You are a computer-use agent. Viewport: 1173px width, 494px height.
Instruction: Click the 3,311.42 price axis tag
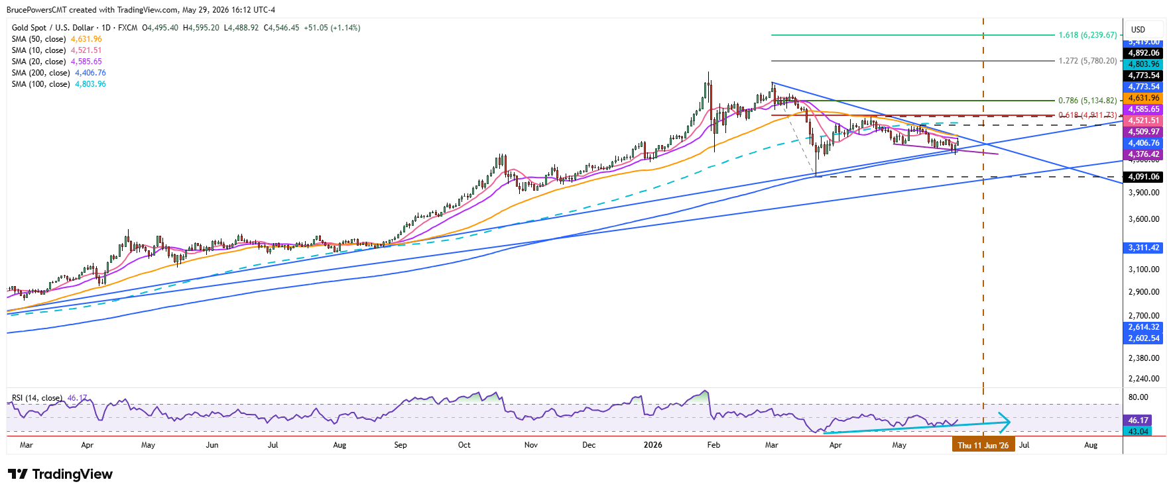(1144, 248)
